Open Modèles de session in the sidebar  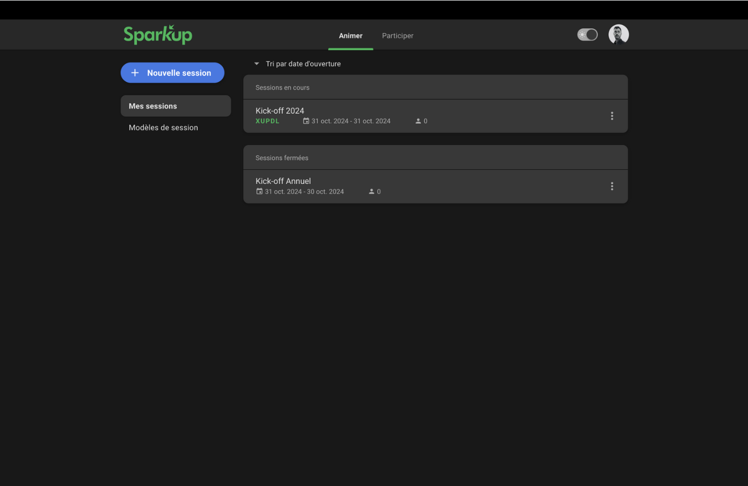pyautogui.click(x=163, y=127)
